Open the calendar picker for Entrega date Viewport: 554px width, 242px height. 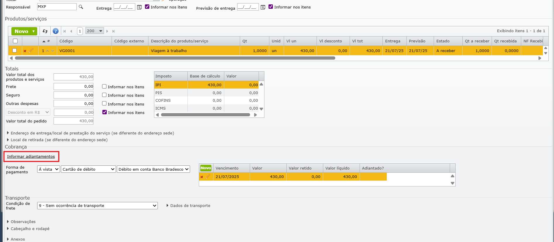click(x=139, y=7)
